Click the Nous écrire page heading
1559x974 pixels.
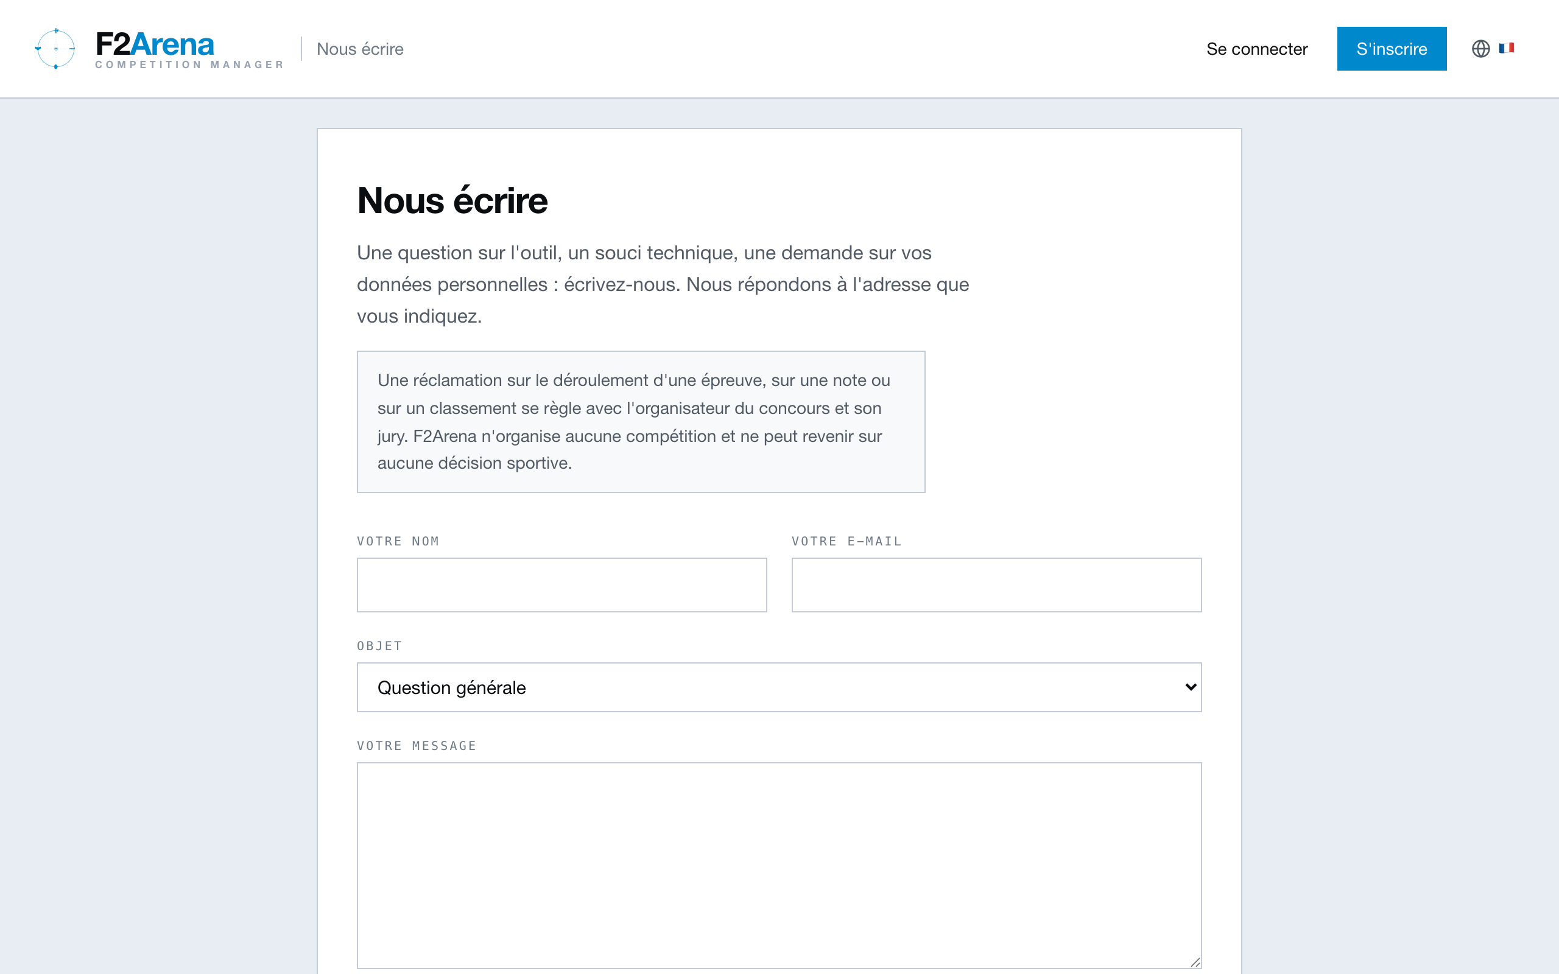tap(452, 200)
